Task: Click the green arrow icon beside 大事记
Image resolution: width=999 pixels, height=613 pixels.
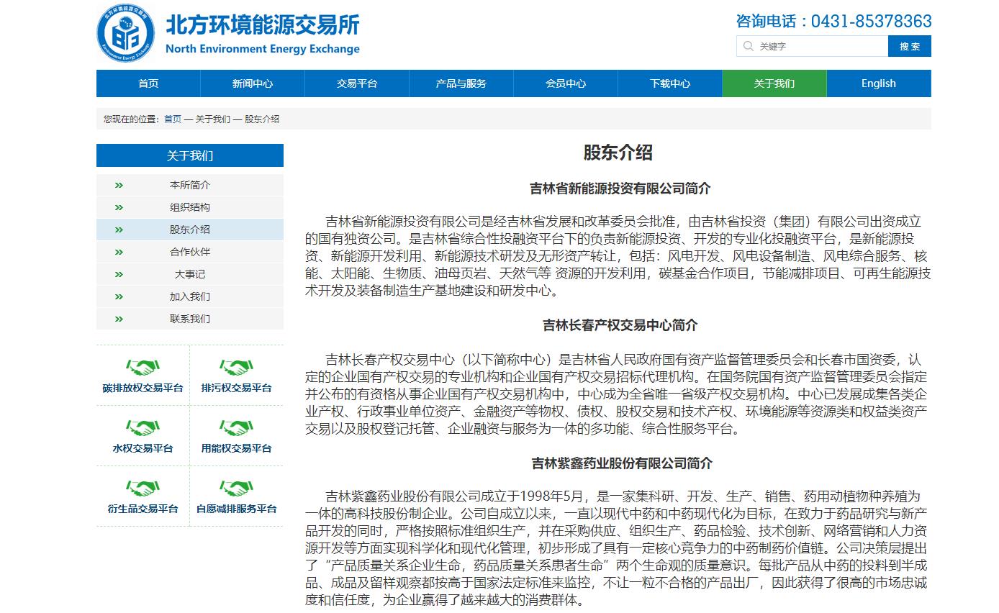Action: pyautogui.click(x=119, y=274)
